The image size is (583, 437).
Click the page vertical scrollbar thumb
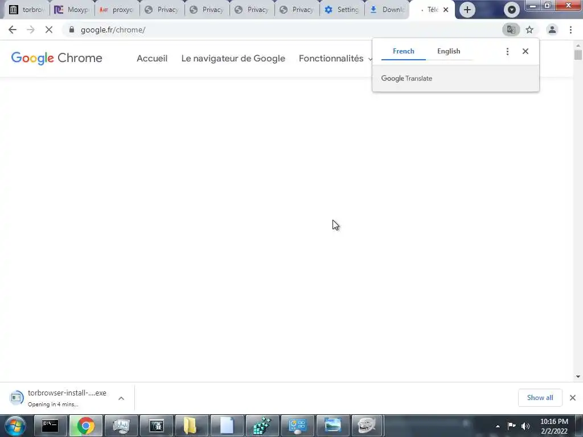click(578, 55)
